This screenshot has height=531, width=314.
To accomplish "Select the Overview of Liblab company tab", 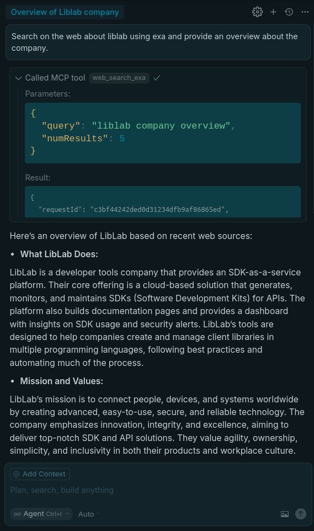I will pyautogui.click(x=65, y=12).
